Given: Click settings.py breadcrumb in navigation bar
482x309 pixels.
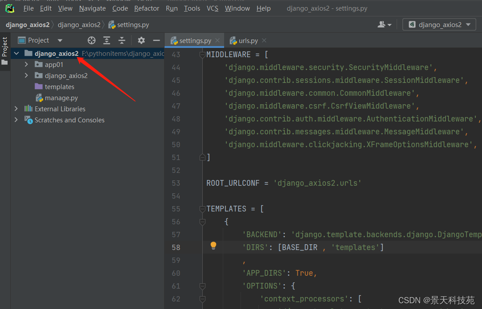Looking at the screenshot, I should click(x=129, y=25).
